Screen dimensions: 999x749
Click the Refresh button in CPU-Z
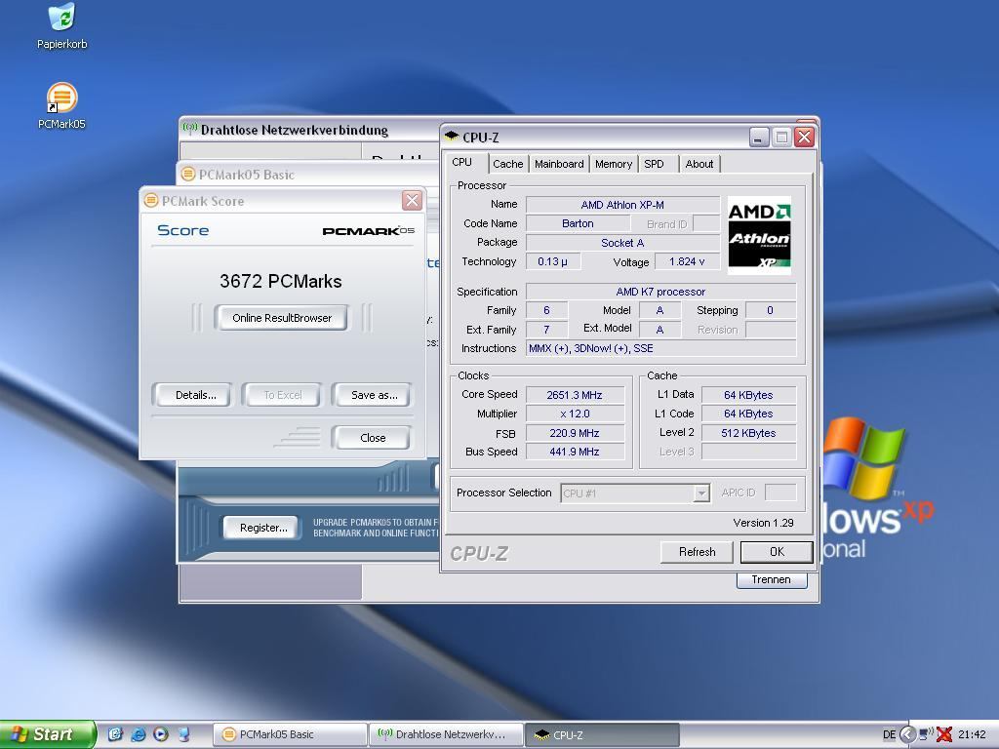click(697, 552)
